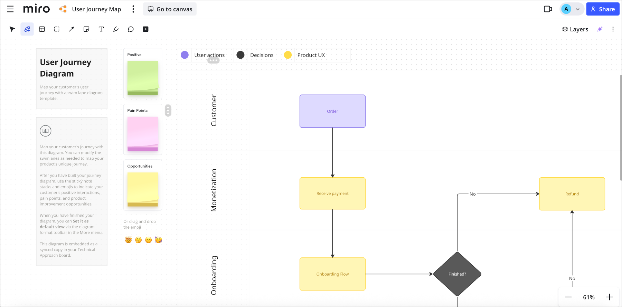
Task: Expand the user avatar dropdown
Action: point(577,9)
